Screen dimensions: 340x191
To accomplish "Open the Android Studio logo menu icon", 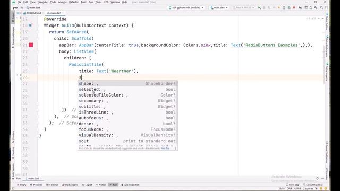I will point(14,2).
